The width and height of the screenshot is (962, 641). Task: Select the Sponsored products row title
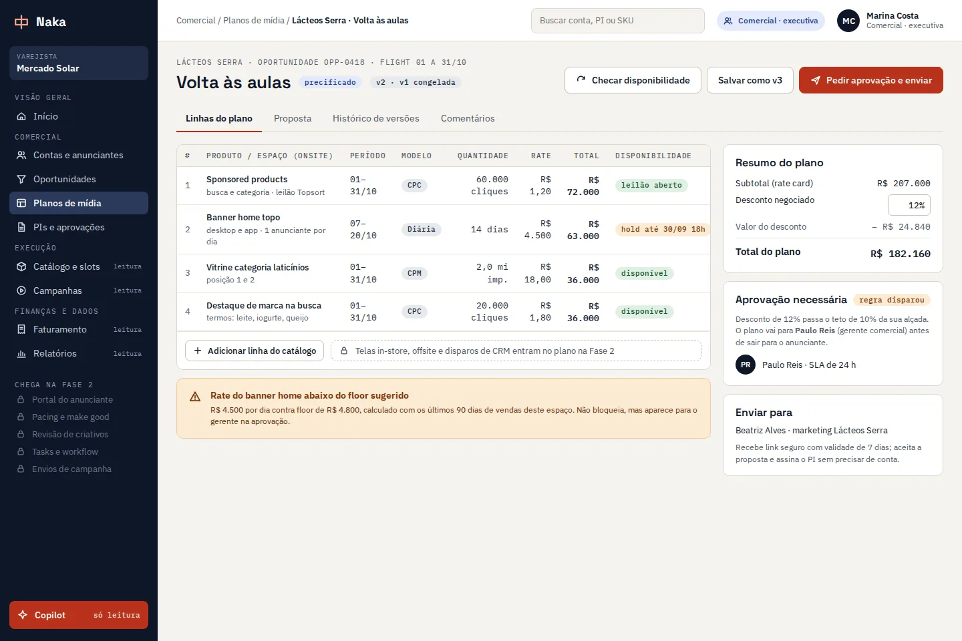pos(247,179)
